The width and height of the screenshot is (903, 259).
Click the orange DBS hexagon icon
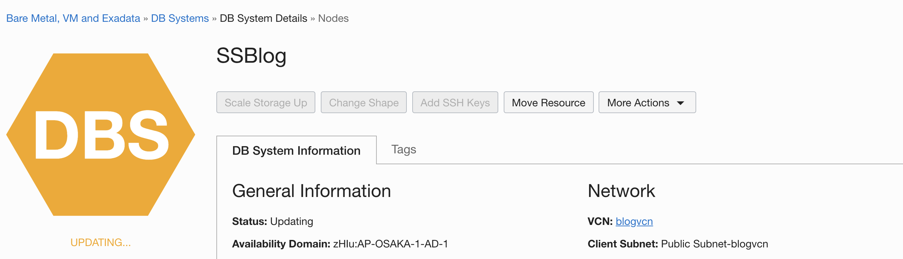(x=101, y=134)
